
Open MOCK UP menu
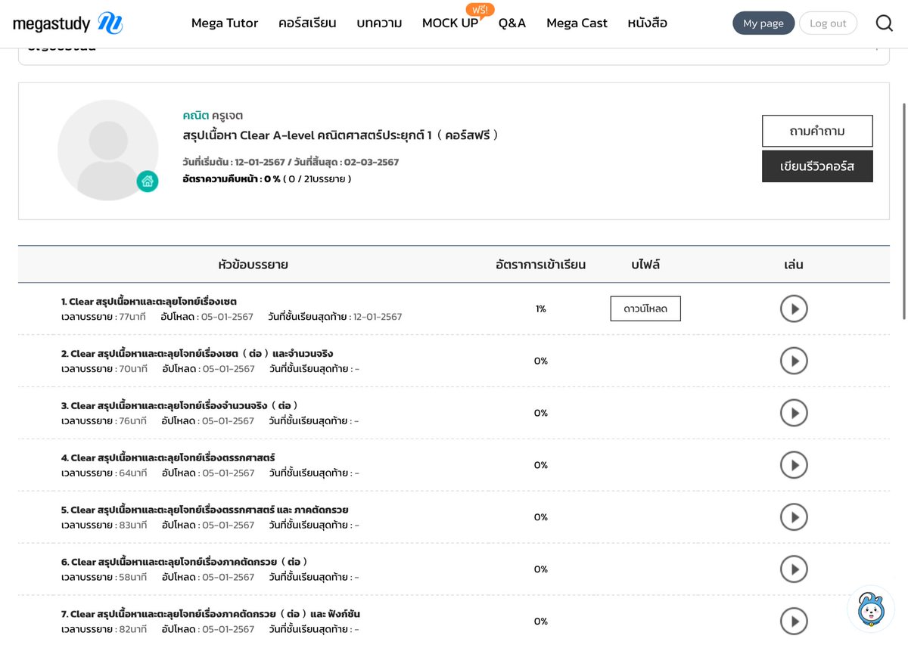pos(450,23)
